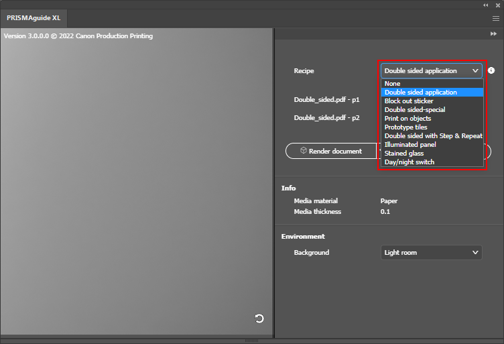The width and height of the screenshot is (504, 344).
Task: Select Print on objects recipe
Action: pos(432,118)
